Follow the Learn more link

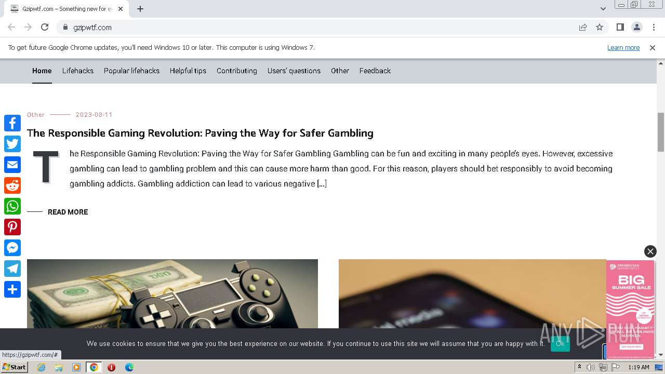623,47
